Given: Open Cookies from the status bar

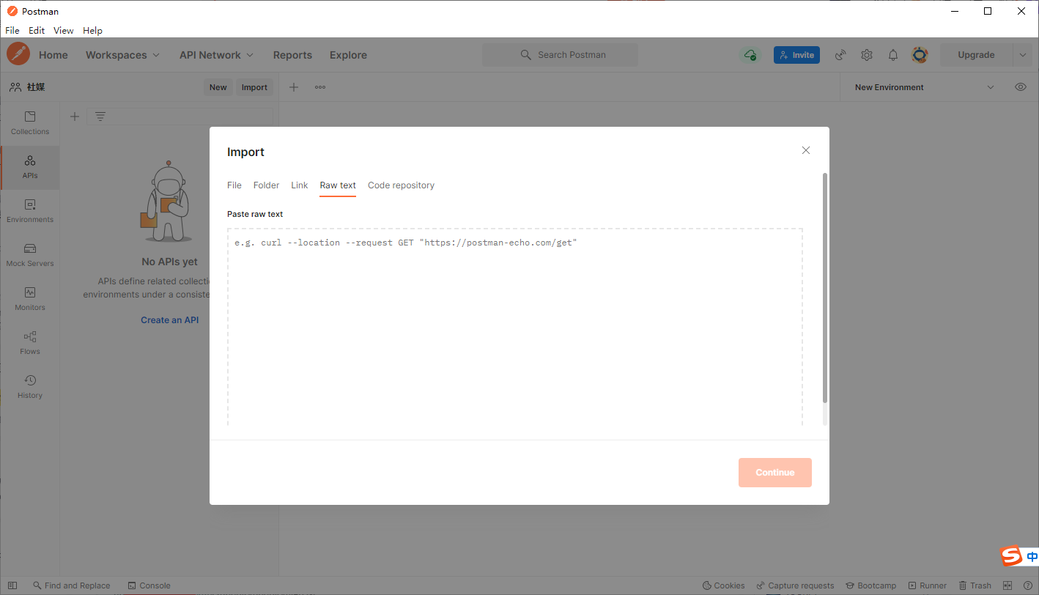Looking at the screenshot, I should coord(724,585).
